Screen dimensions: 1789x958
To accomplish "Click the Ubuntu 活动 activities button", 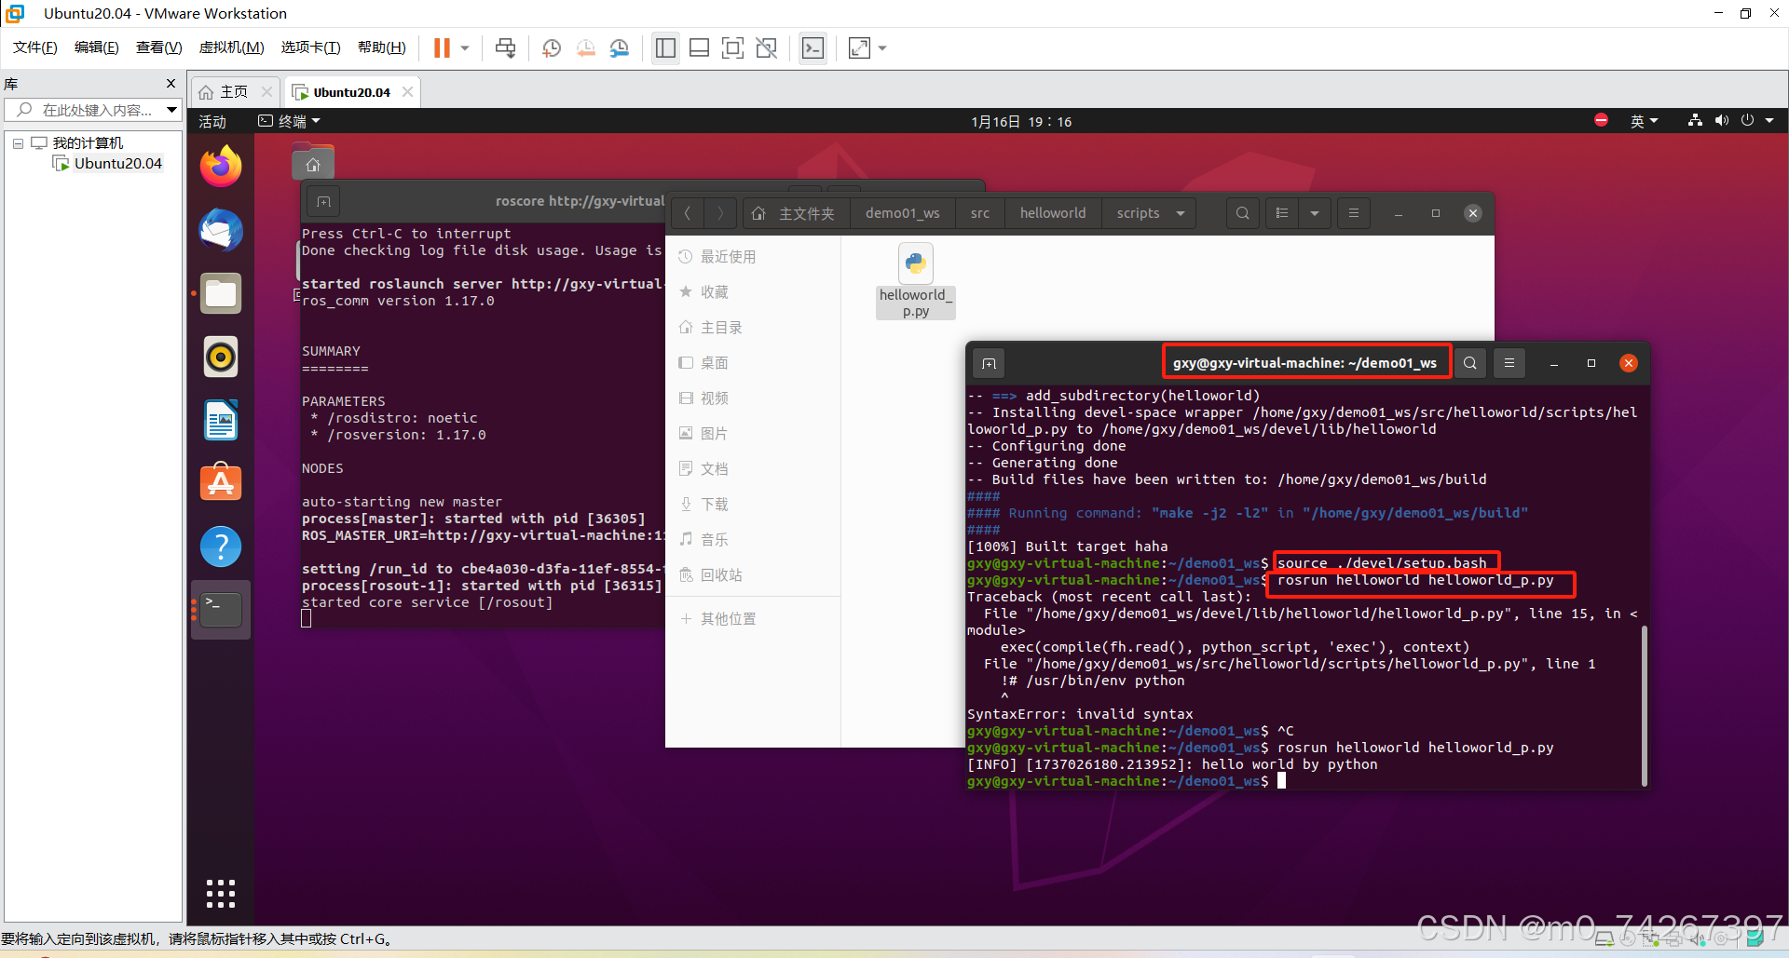I will point(212,121).
